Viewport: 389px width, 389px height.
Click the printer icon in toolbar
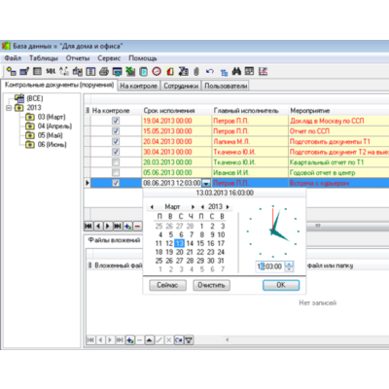(x=104, y=71)
